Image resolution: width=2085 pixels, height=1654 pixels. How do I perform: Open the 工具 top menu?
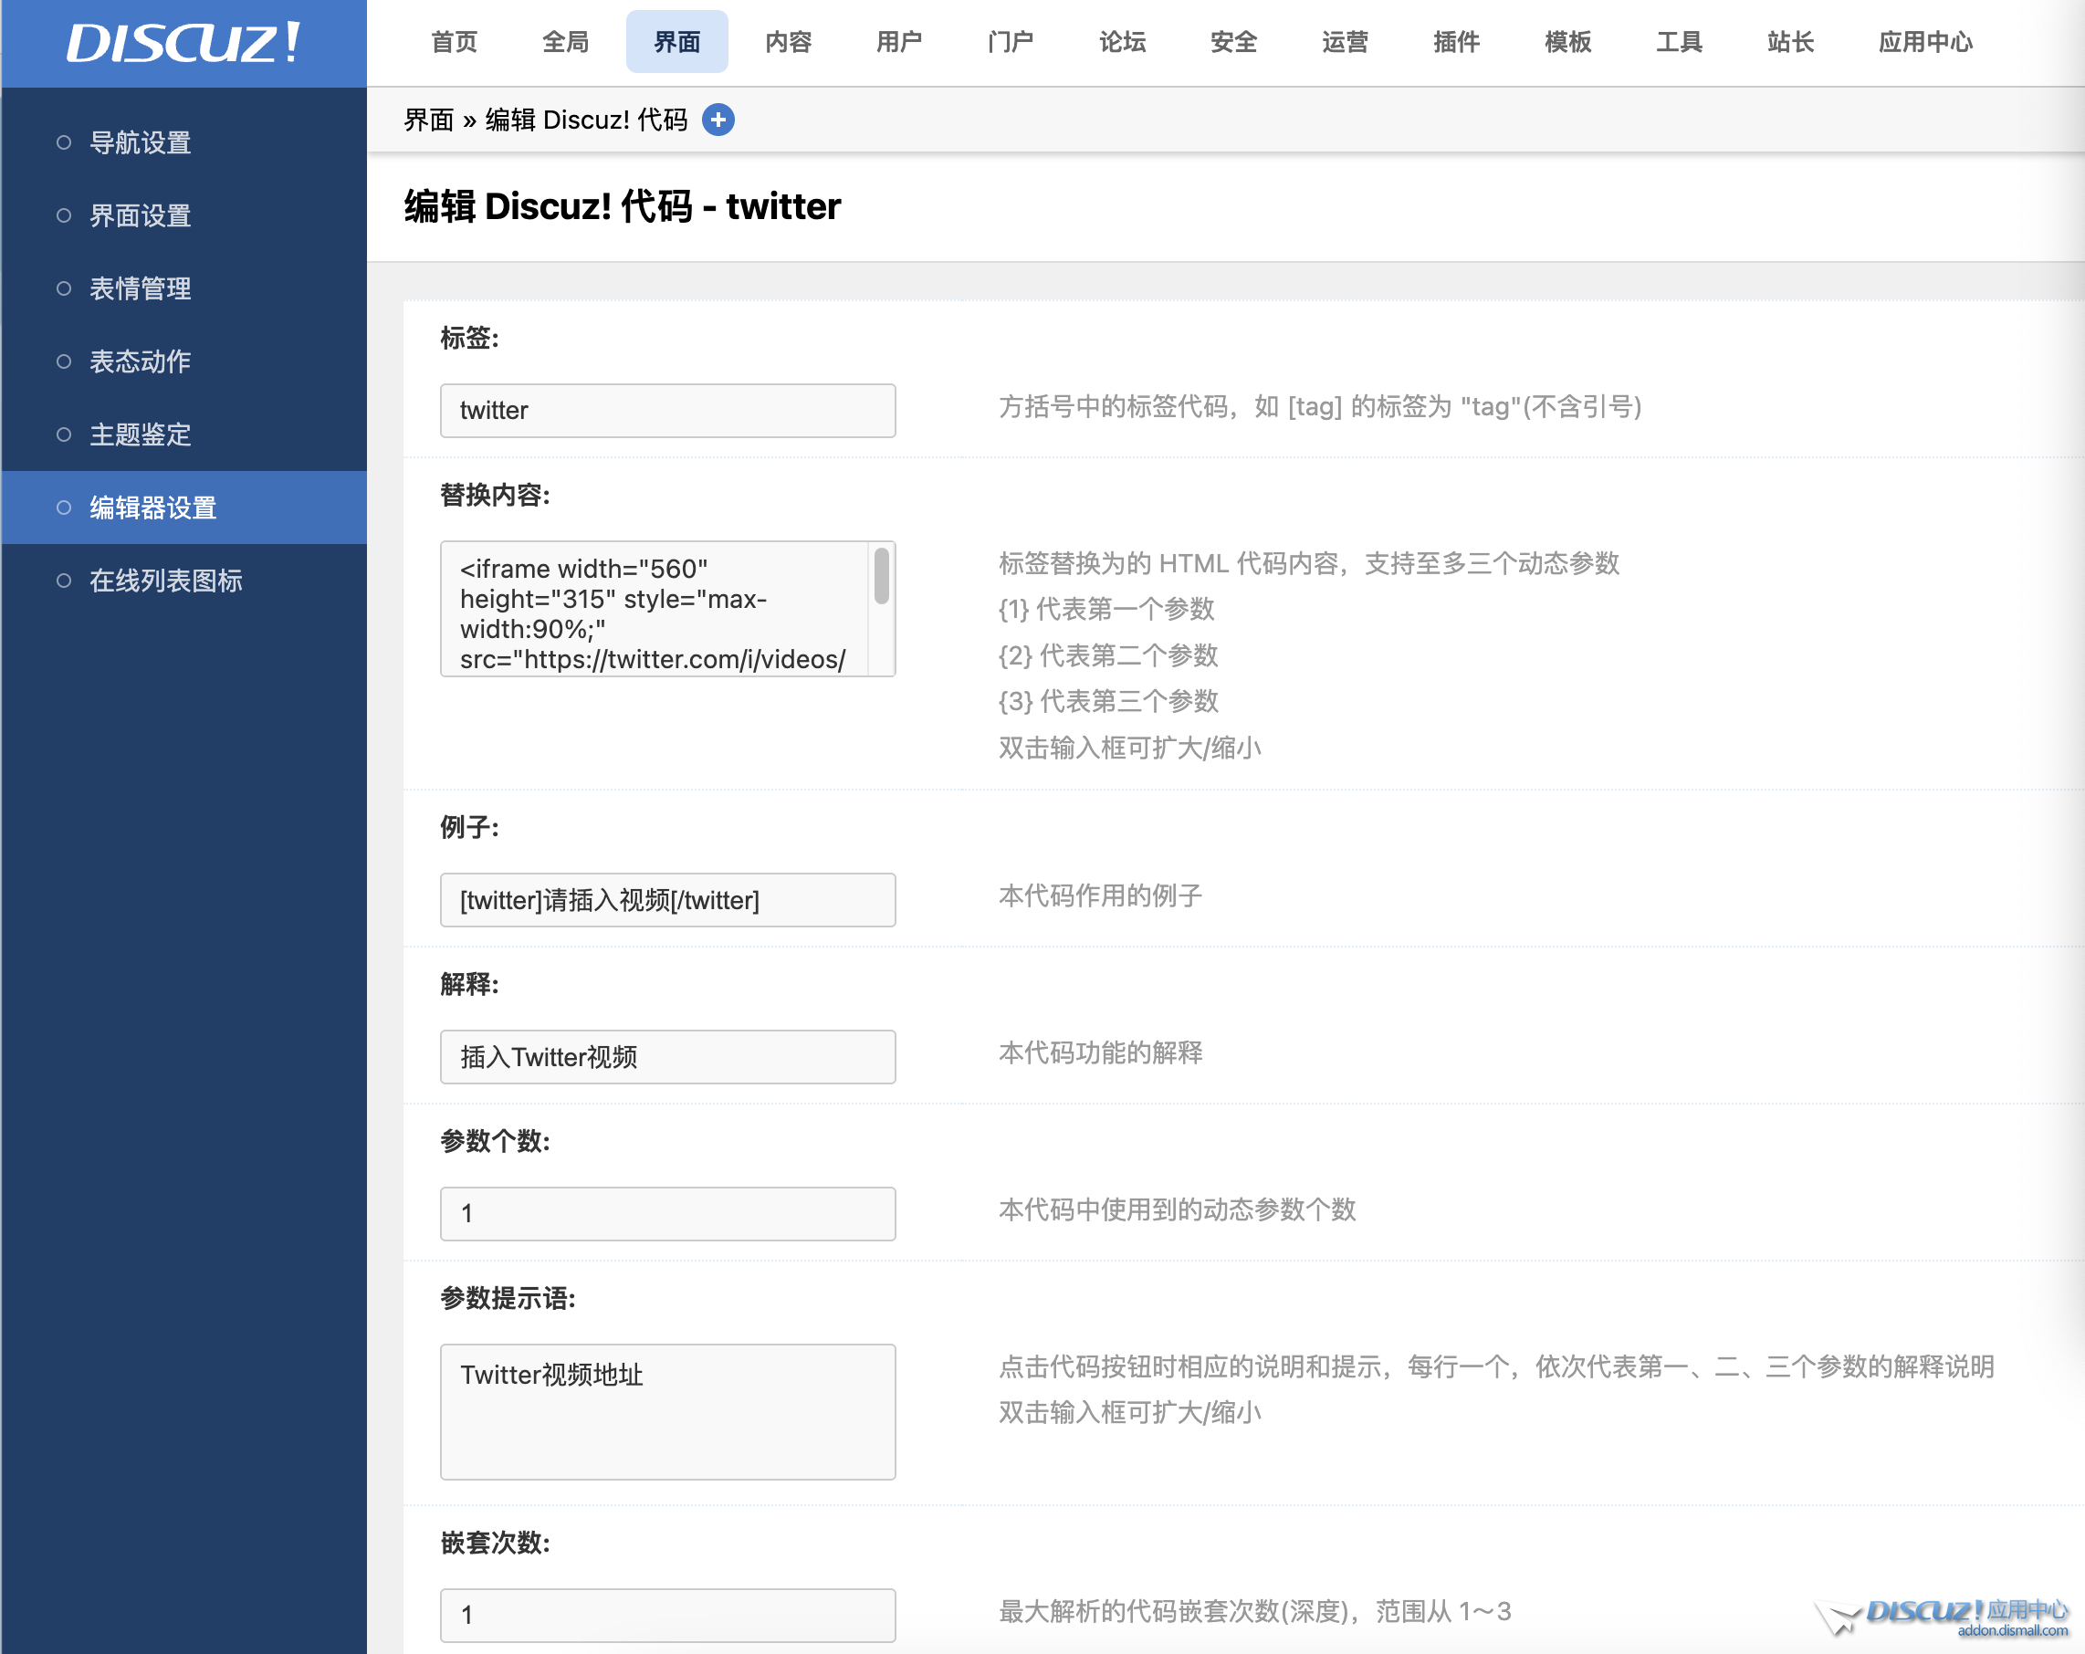coord(1678,43)
